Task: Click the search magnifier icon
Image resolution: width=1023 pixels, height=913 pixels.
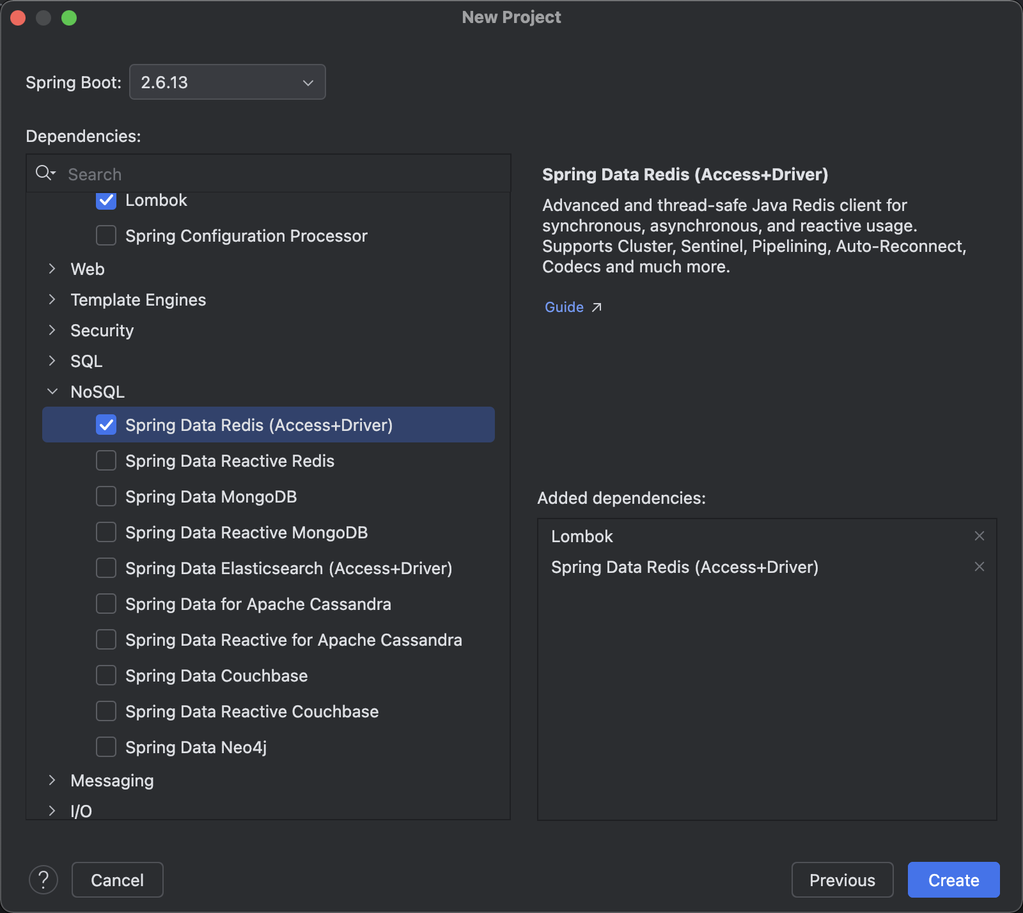Action: pyautogui.click(x=45, y=173)
